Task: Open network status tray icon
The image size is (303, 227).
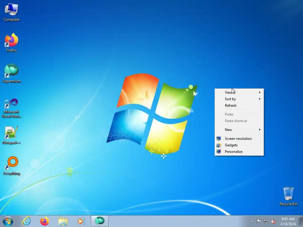Action: coord(266,221)
